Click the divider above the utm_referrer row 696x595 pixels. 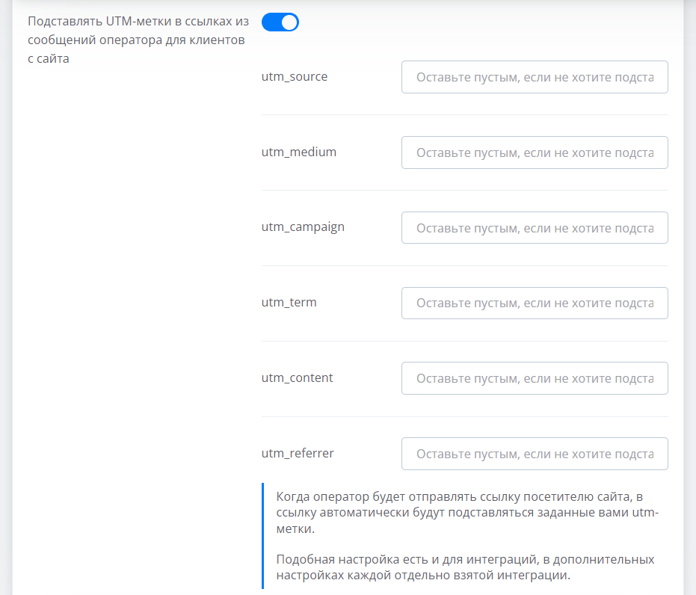tap(464, 417)
